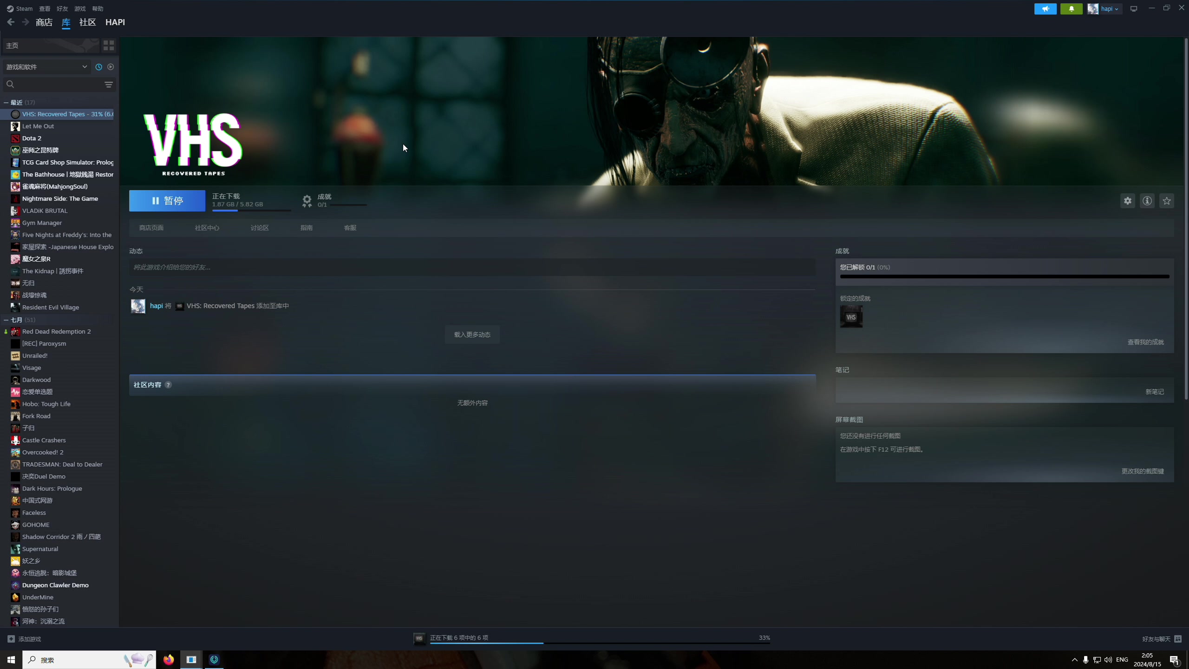Open game settings gear icon
The image size is (1189, 669).
point(1128,201)
